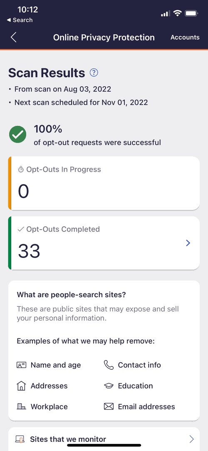
Task: Tap the back arrow in header
Action: (x=13, y=38)
